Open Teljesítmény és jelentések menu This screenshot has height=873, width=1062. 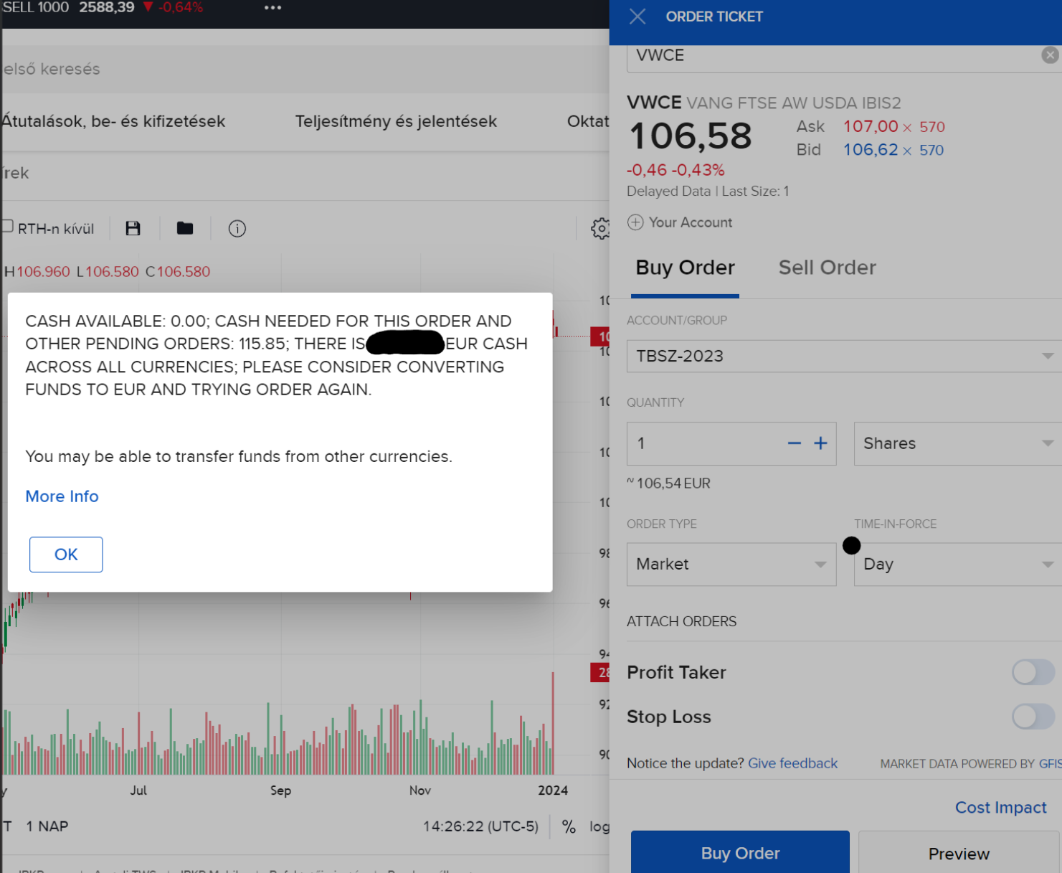point(396,121)
